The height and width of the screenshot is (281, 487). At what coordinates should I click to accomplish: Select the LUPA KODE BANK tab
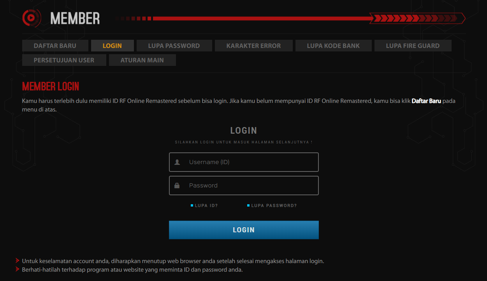tap(333, 45)
